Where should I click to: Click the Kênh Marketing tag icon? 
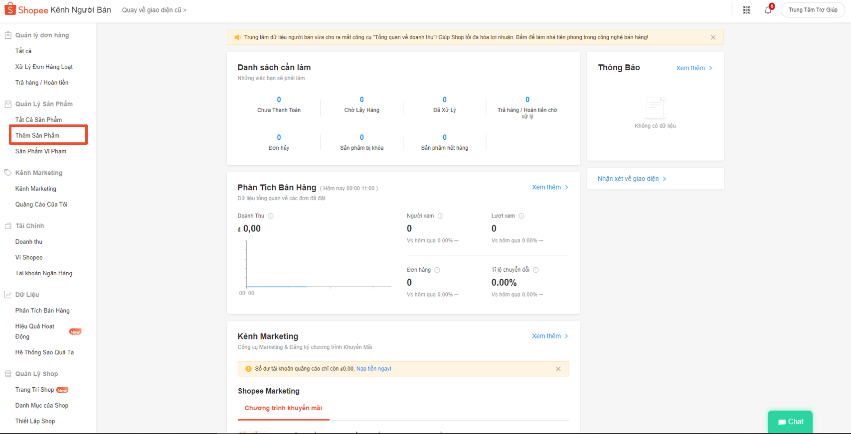(x=8, y=173)
